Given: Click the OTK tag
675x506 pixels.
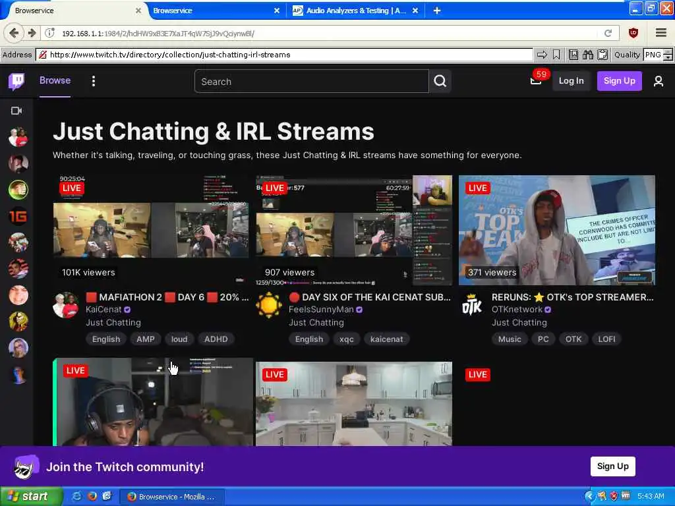Looking at the screenshot, I should tap(573, 339).
